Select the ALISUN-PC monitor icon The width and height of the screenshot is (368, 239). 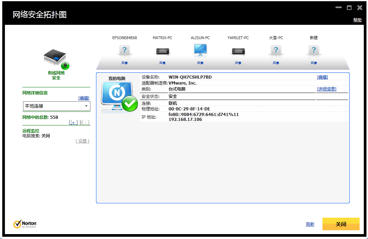(x=200, y=50)
